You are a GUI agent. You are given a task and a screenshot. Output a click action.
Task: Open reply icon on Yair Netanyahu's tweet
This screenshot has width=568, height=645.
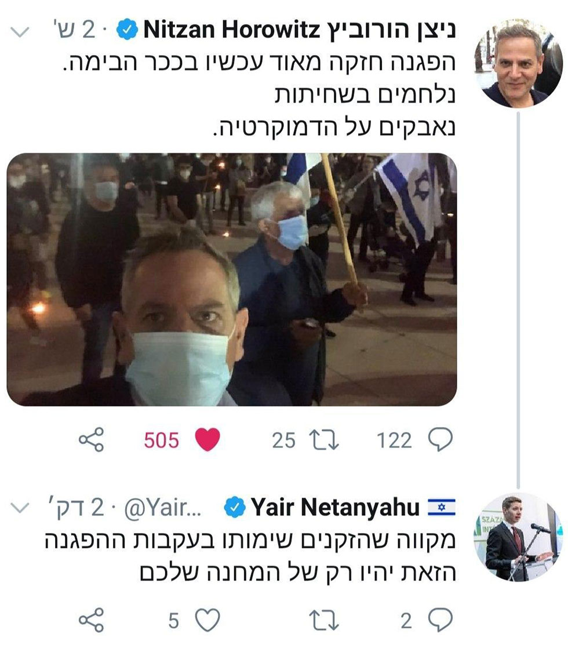point(440,620)
